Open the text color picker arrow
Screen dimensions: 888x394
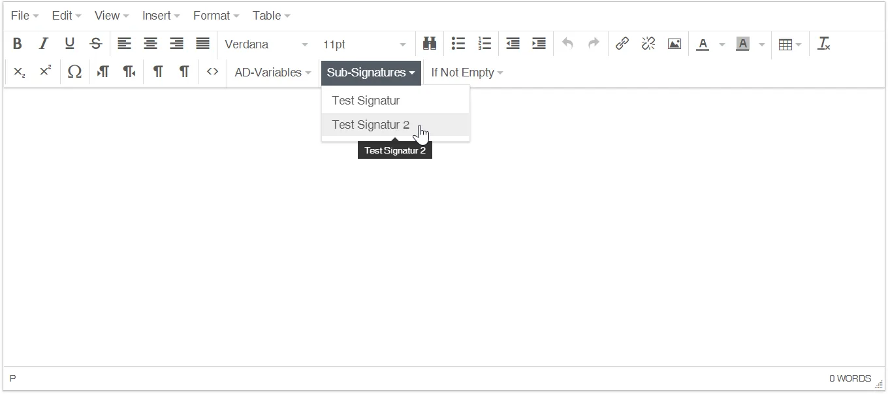coord(722,44)
